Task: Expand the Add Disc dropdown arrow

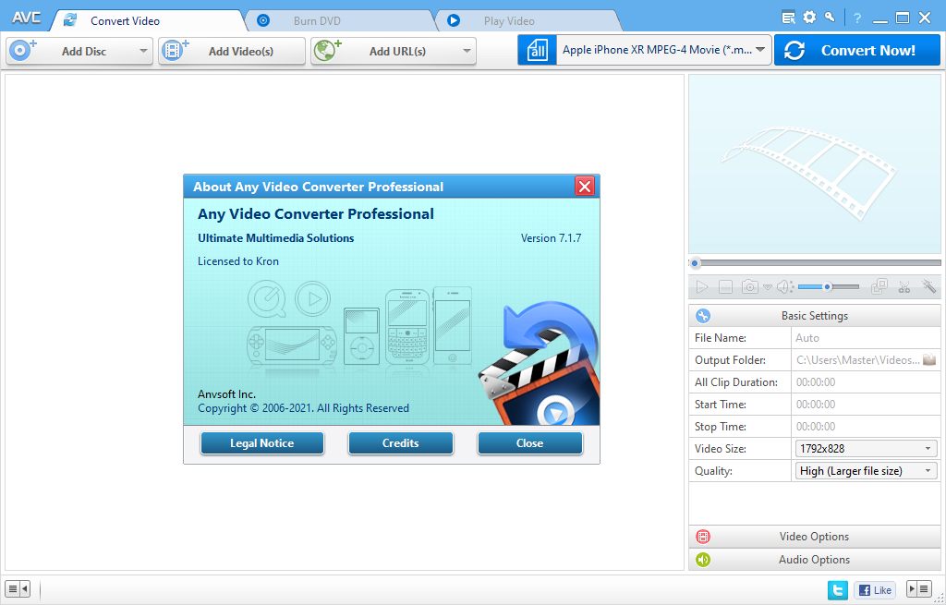Action: click(x=143, y=52)
